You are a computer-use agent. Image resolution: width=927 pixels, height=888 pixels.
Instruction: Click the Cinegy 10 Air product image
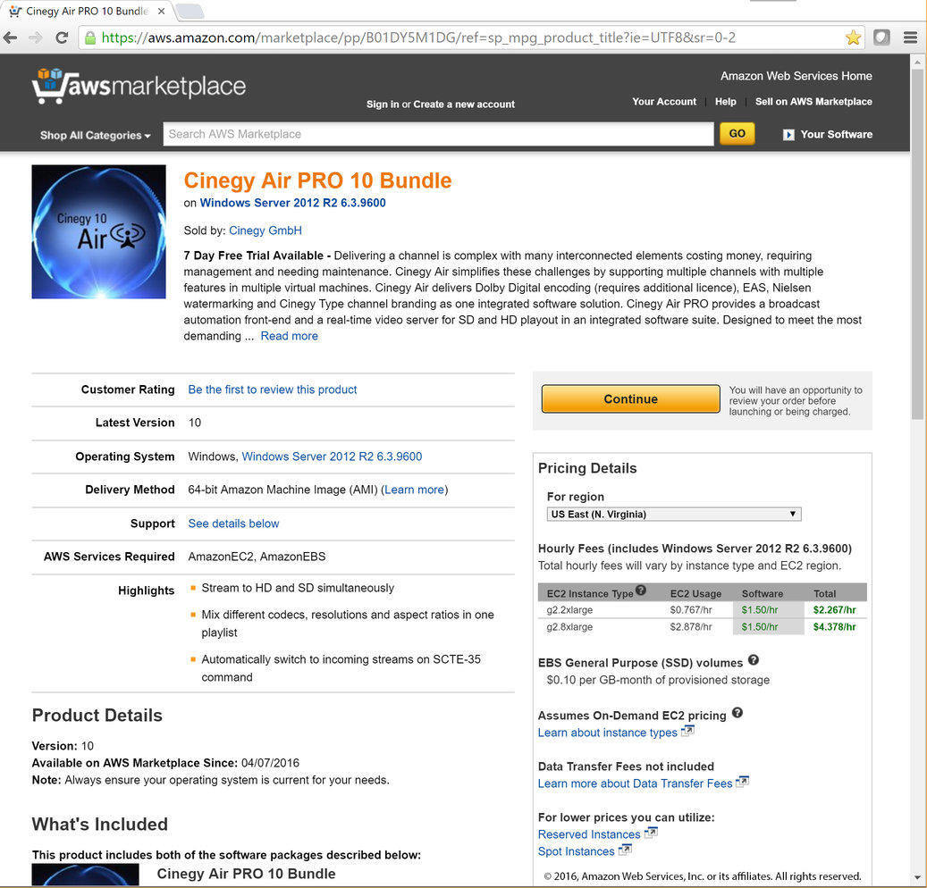(98, 231)
